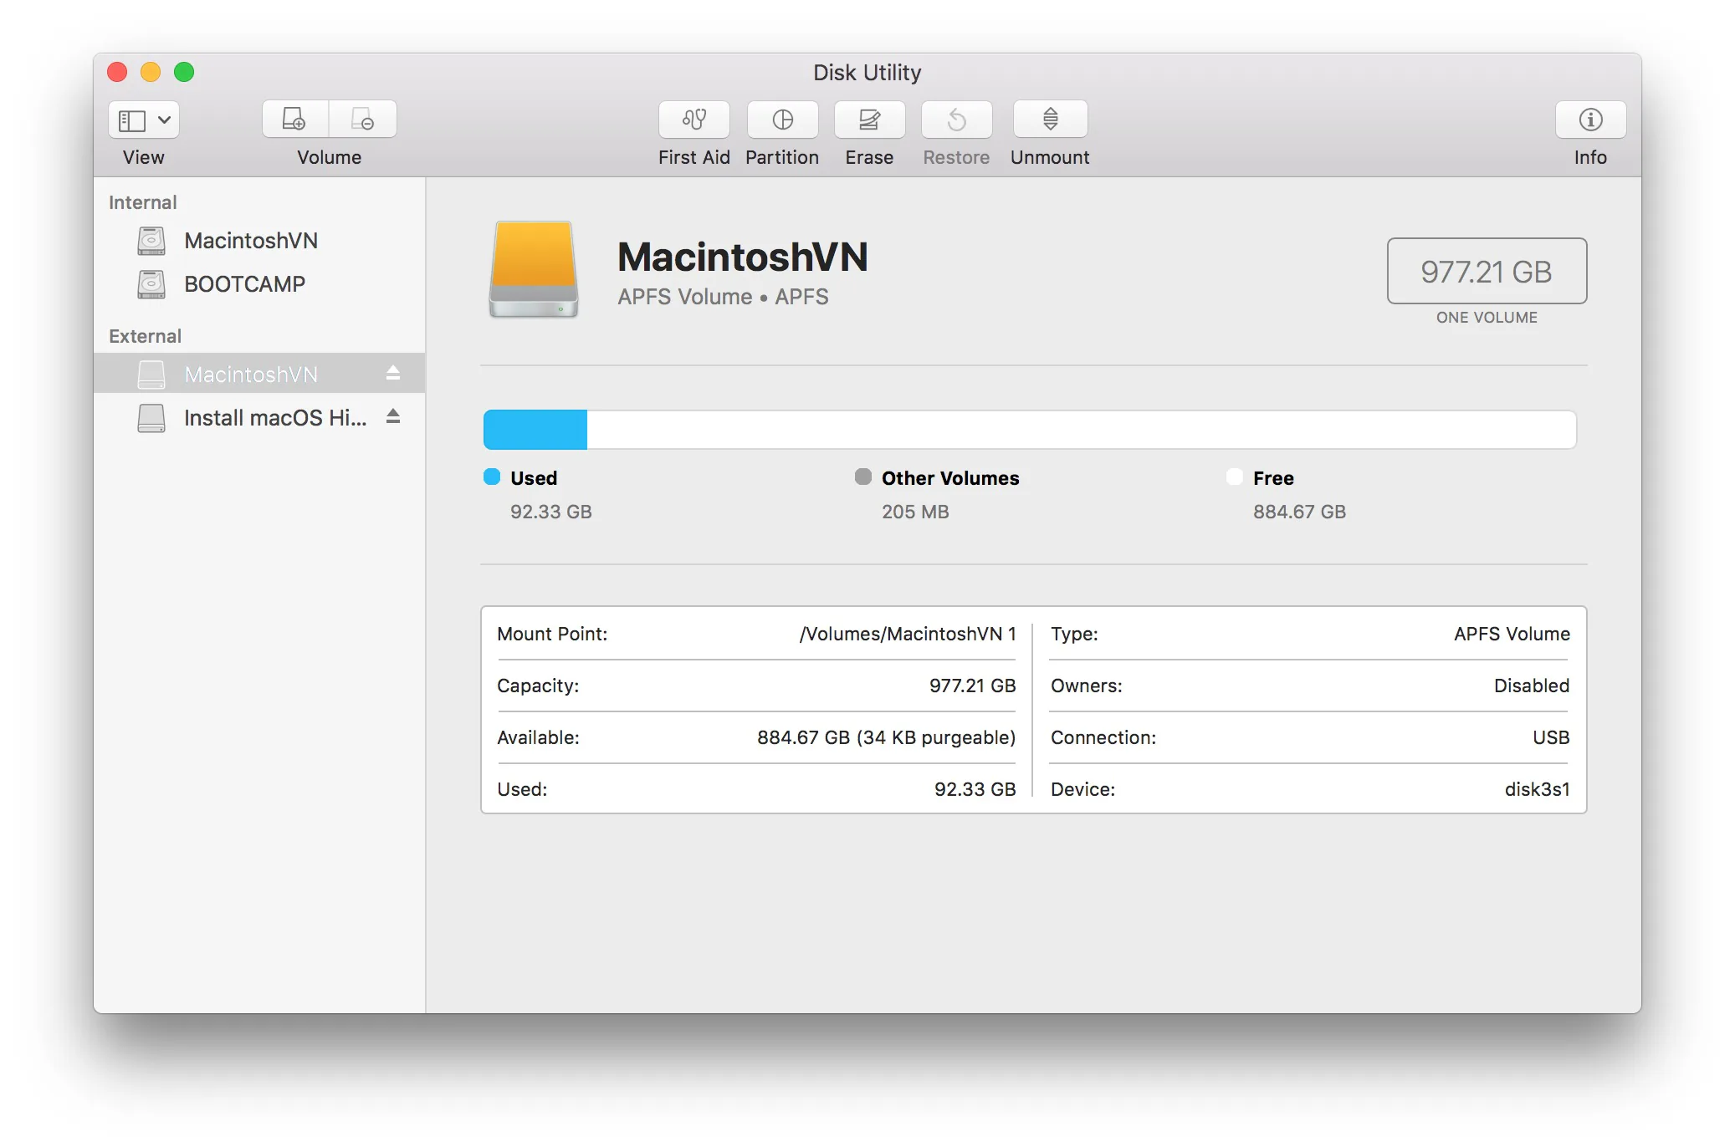
Task: Click the Internal section header
Action: click(142, 202)
